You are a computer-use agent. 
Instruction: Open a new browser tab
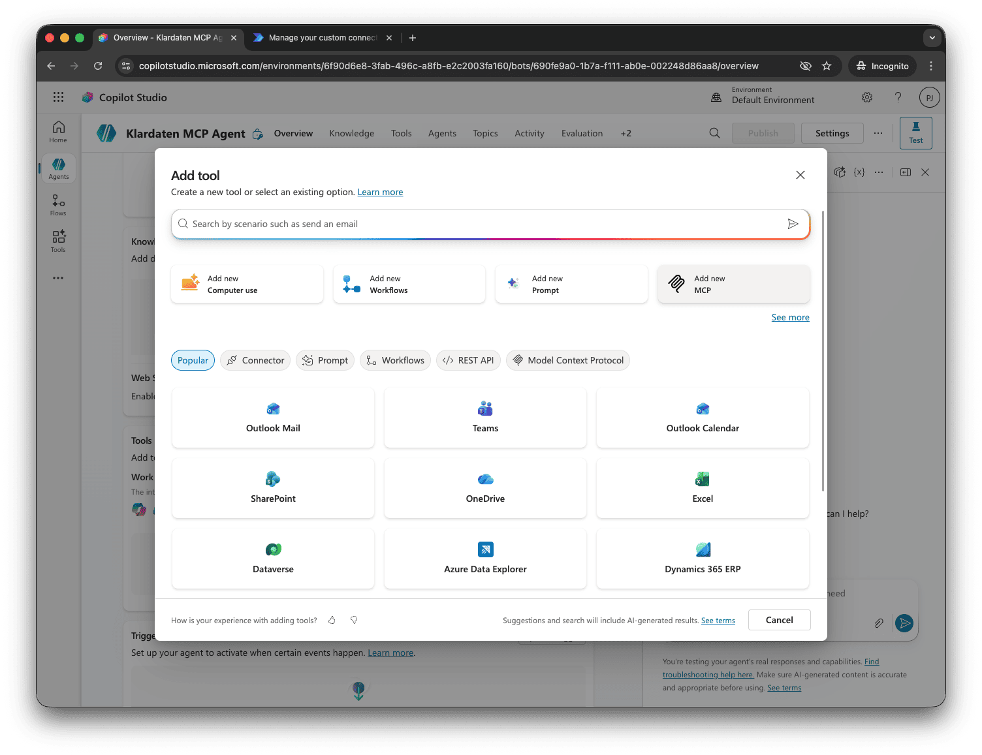pyautogui.click(x=413, y=38)
